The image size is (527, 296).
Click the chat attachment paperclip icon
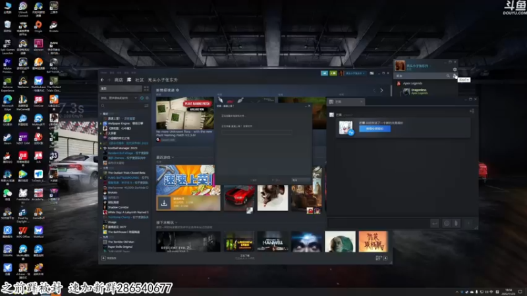[456, 223]
